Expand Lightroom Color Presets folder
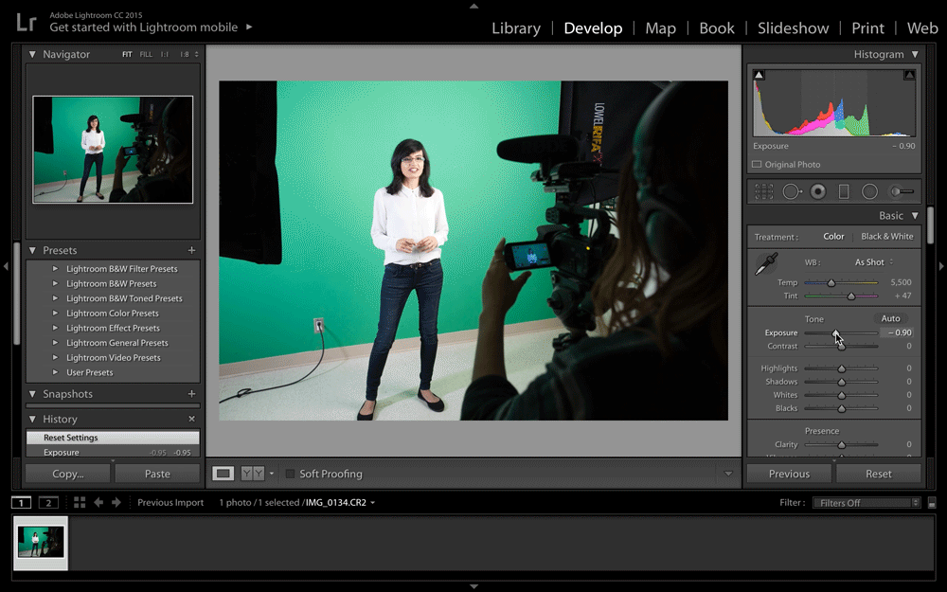This screenshot has height=592, width=947. pyautogui.click(x=55, y=313)
